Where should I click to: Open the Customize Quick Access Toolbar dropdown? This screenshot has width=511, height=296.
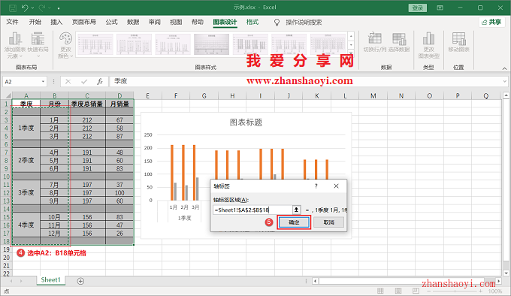pyautogui.click(x=59, y=8)
